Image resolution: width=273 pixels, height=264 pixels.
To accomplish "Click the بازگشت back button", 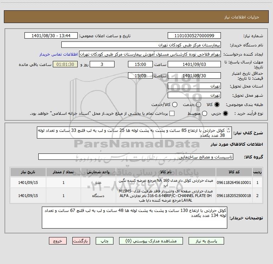I will (81, 241).
